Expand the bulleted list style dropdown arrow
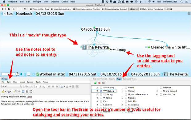The height and width of the screenshot is (120, 191). (64, 87)
